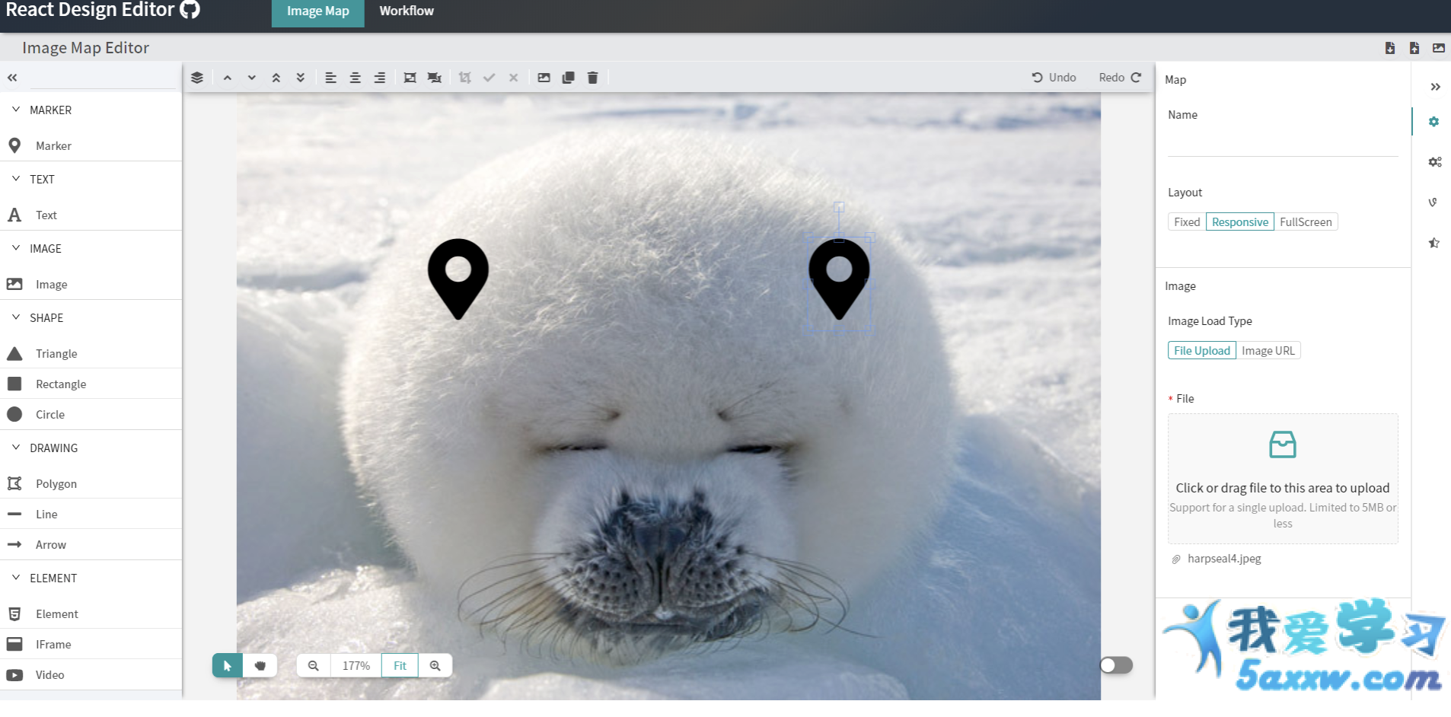
Task: Open the styles star icon tab
Action: (x=1433, y=243)
